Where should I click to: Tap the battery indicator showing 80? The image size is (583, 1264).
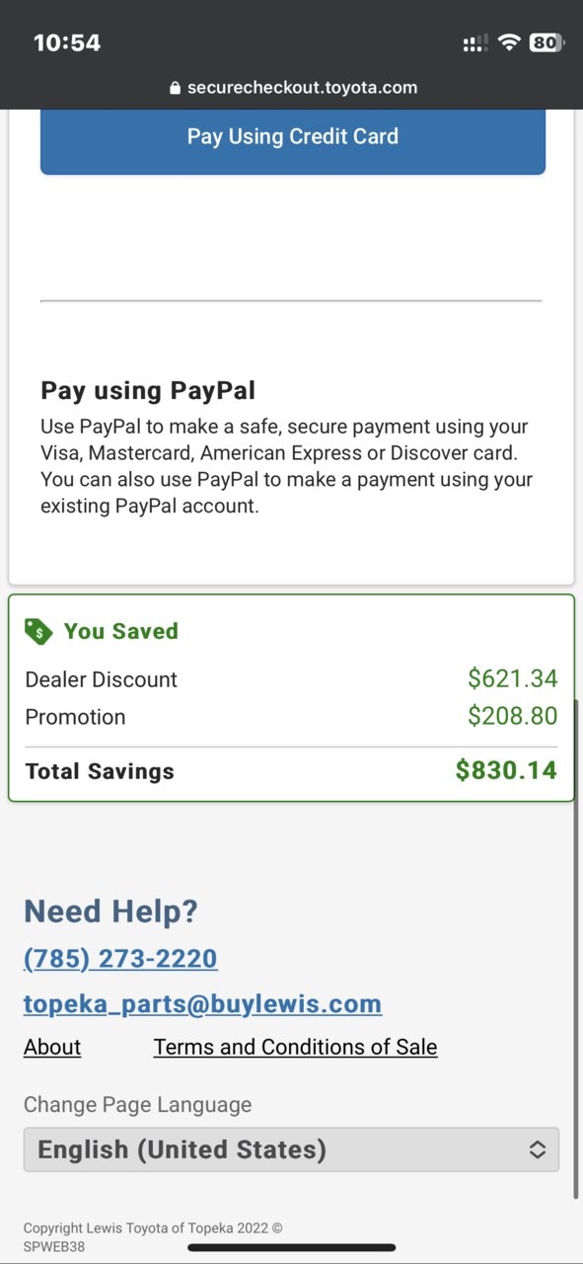547,42
